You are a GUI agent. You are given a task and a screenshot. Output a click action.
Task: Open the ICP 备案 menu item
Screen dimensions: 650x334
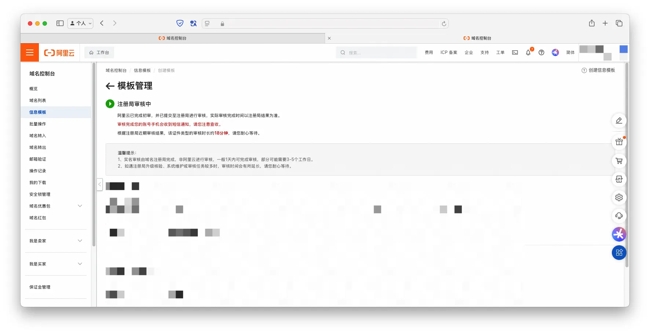point(449,52)
